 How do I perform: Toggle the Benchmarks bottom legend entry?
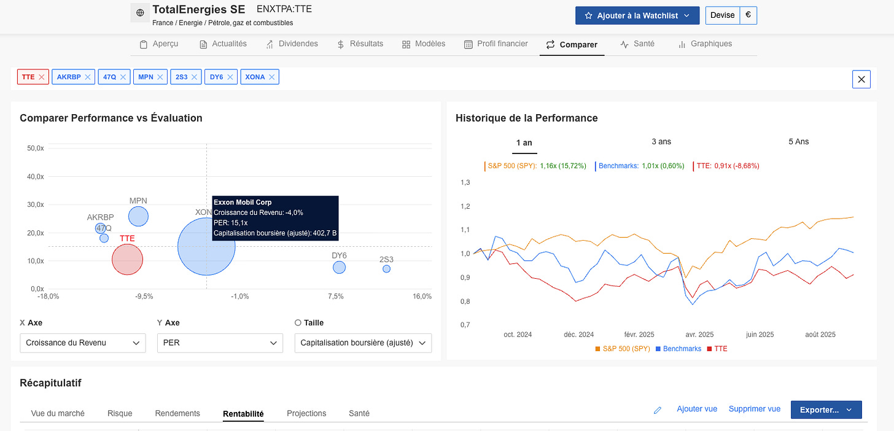(x=678, y=349)
